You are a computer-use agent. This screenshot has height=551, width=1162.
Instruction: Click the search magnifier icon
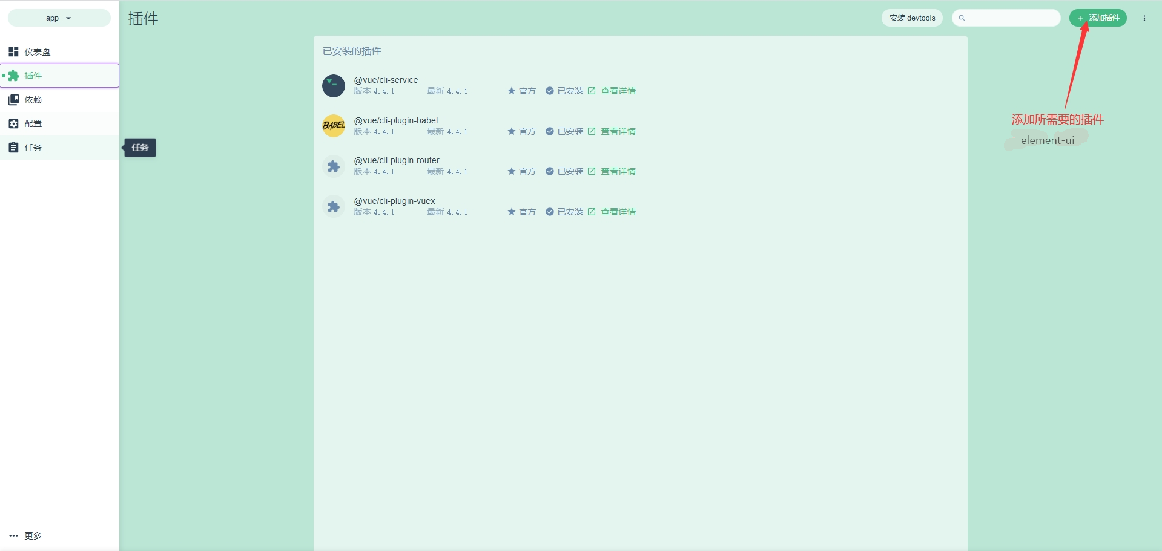point(962,18)
